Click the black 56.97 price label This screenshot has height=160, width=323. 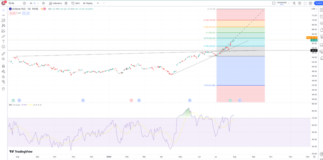tap(314, 51)
